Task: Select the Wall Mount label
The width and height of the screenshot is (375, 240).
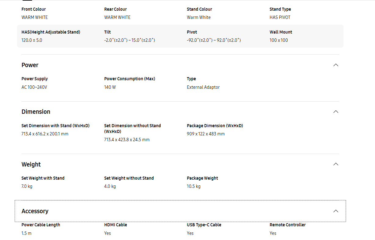Action: click(281, 32)
